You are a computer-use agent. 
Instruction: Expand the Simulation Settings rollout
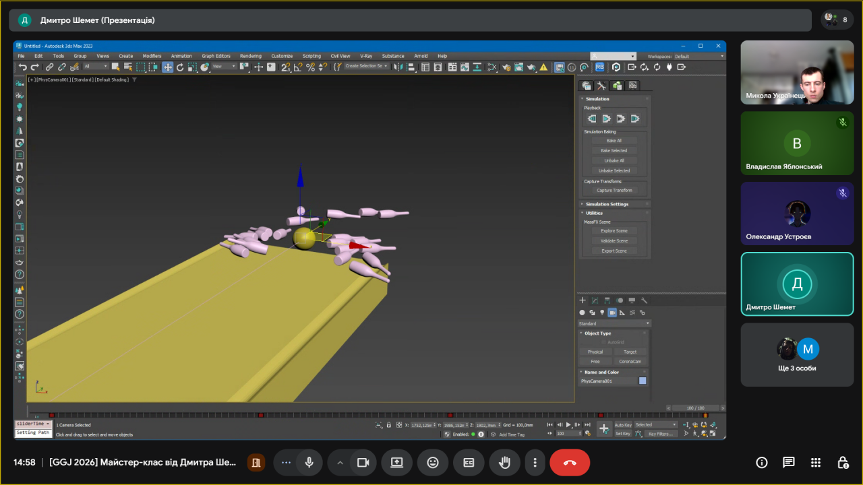[607, 204]
